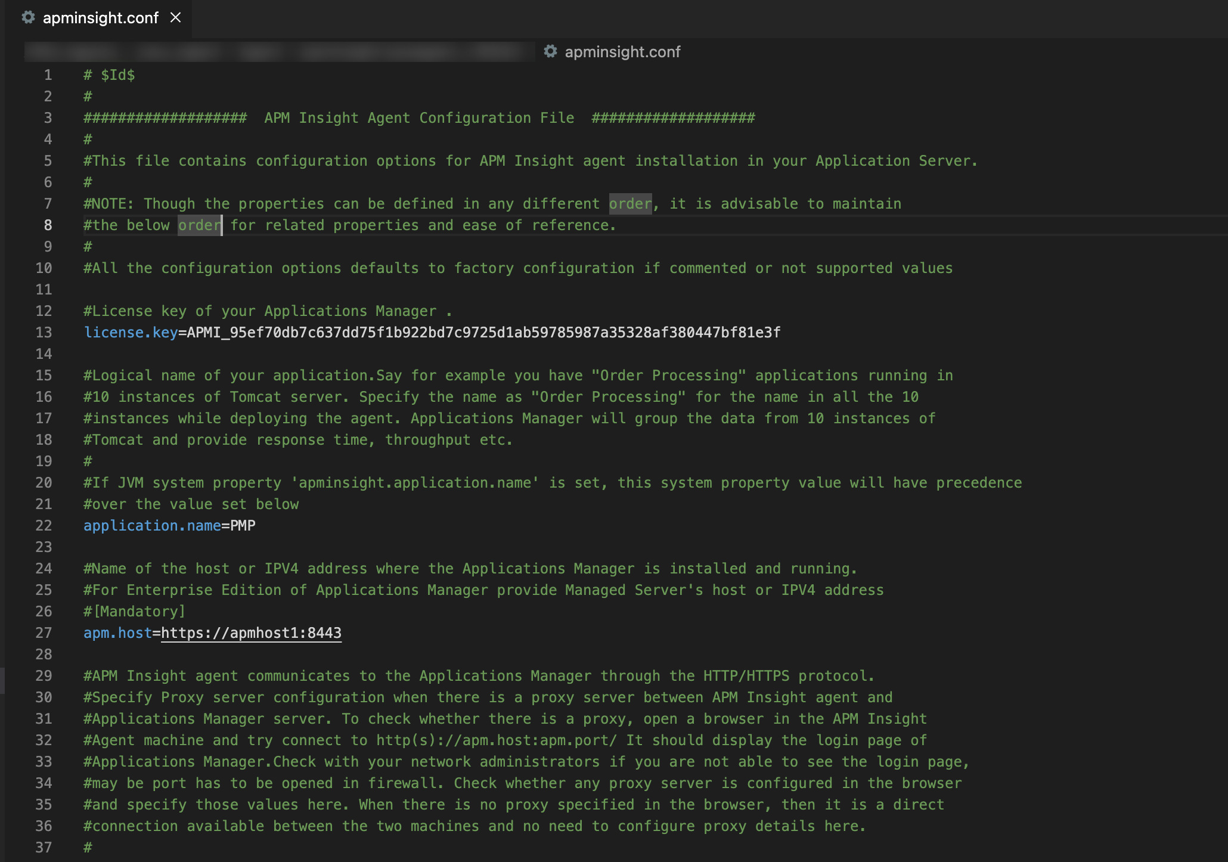This screenshot has height=862, width=1228.
Task: Click the "#[Mandatory]" comment line
Action: [135, 612]
